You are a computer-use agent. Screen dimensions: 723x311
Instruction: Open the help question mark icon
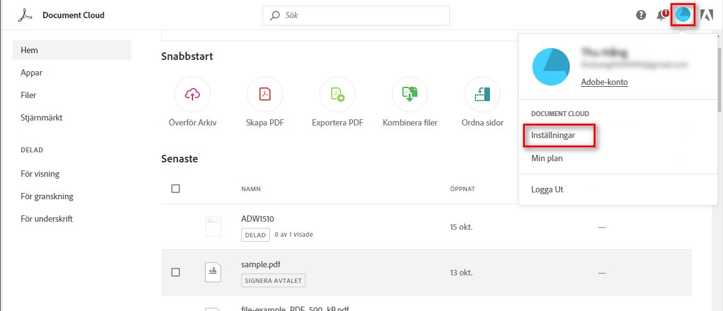click(641, 15)
